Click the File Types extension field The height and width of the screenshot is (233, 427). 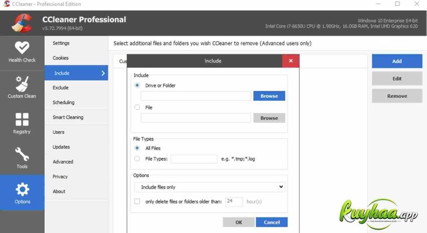tap(194, 159)
